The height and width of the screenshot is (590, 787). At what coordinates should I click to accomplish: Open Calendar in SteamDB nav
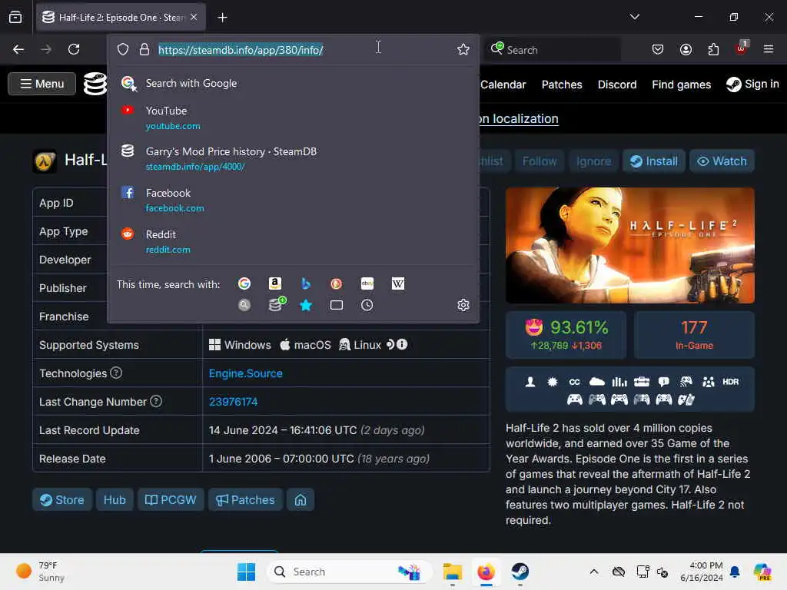[x=503, y=85]
